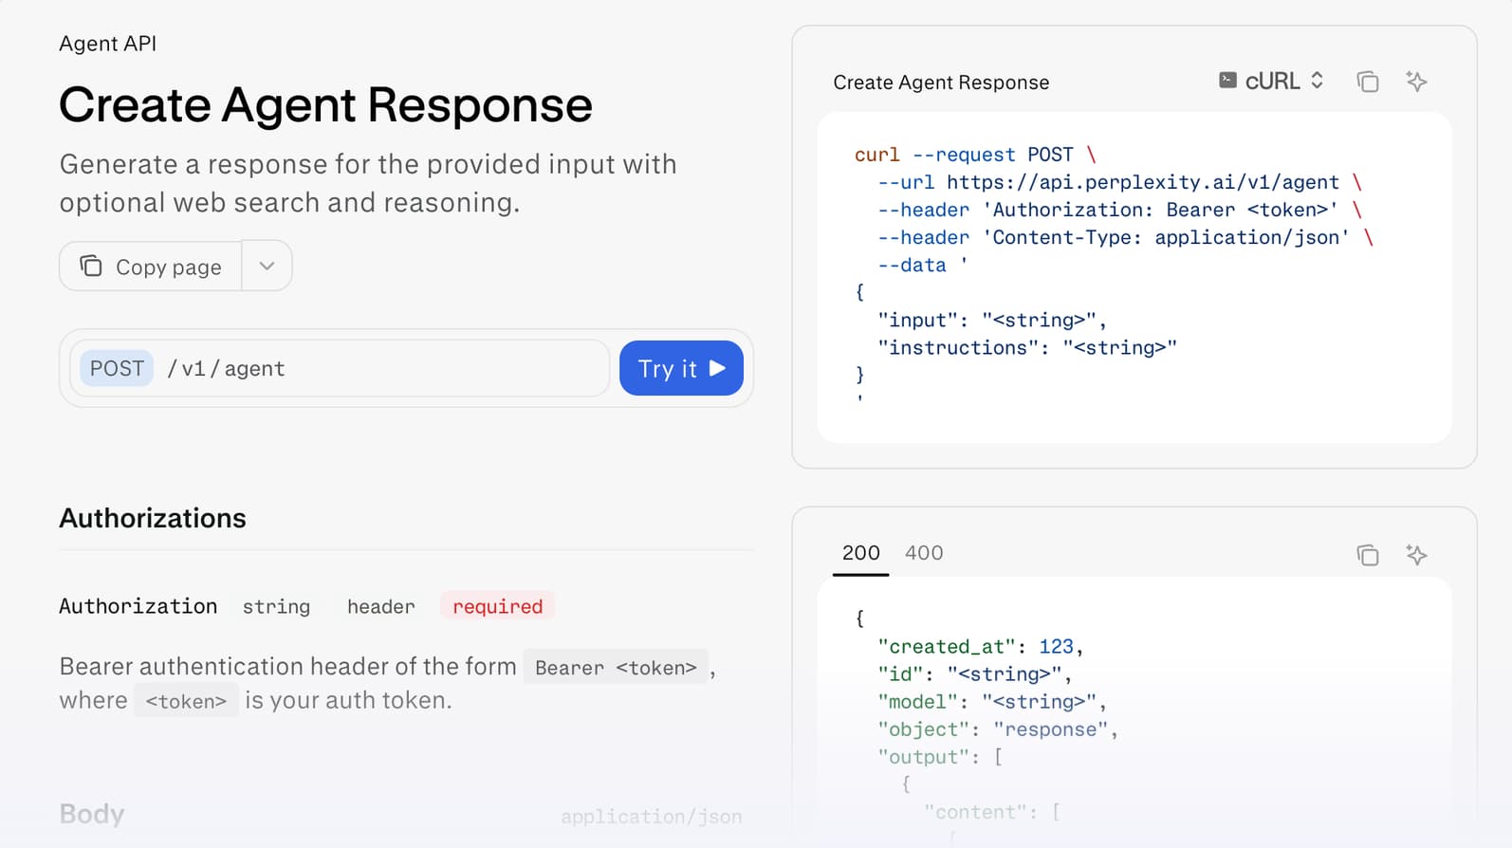Viewport: 1512px width, 848px height.
Task: Switch to the 400 response tab
Action: (924, 553)
